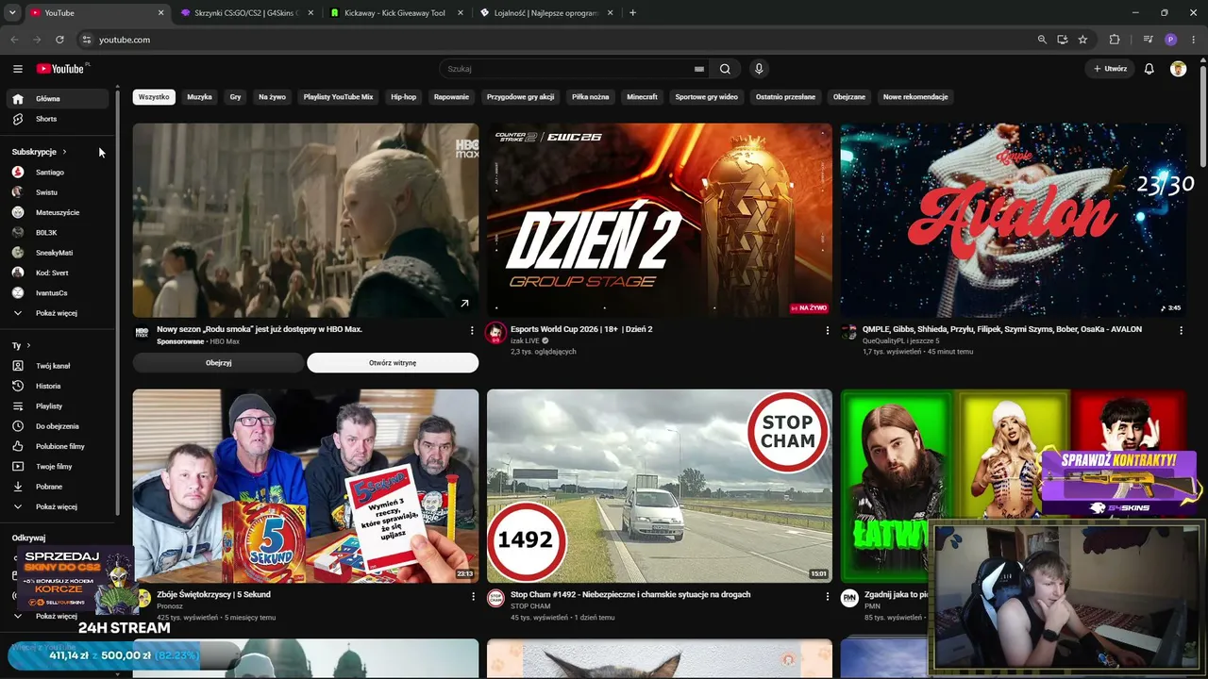Start voice search with the microphone icon
1208x679 pixels.
point(758,69)
